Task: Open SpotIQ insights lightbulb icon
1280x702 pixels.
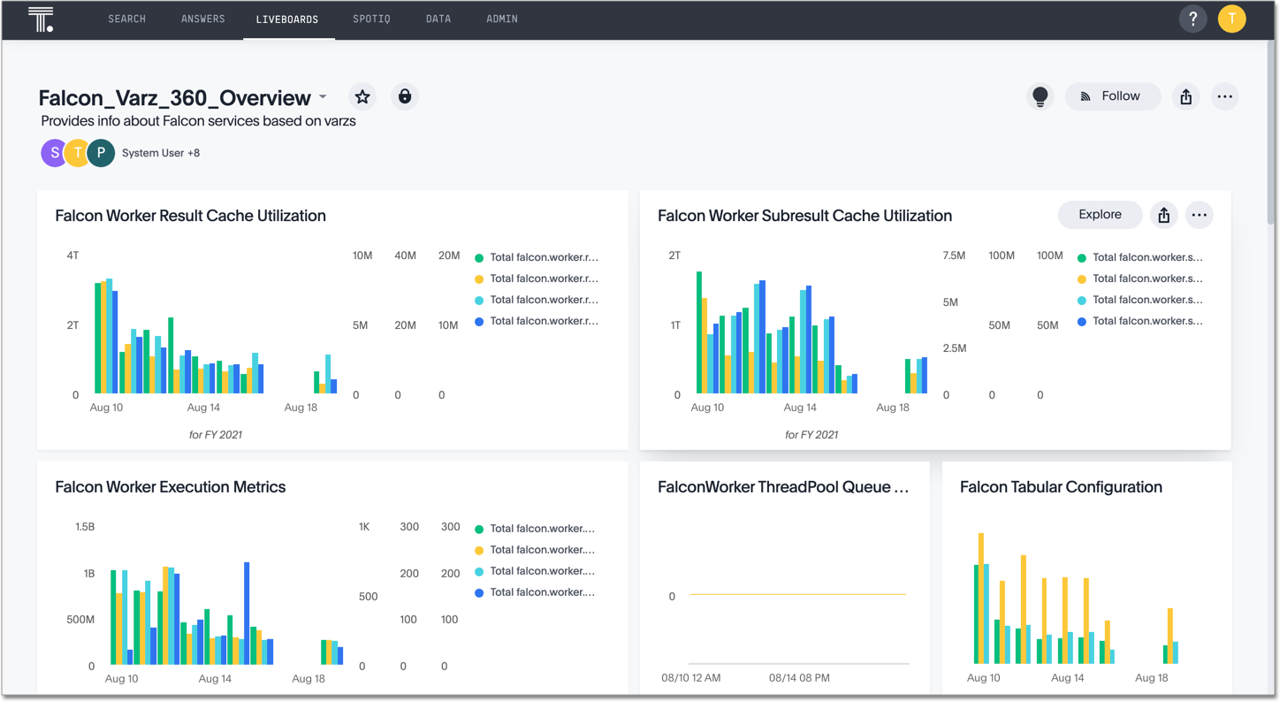Action: tap(1040, 96)
